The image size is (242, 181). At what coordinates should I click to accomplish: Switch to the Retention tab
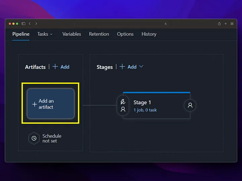point(99,34)
